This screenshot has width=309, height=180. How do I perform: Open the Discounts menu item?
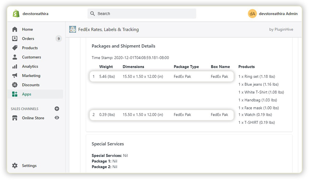pyautogui.click(x=31, y=85)
